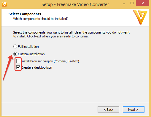Screen dimensions: 151x117
Task: Click the Select Components heading
Action: 25,14
